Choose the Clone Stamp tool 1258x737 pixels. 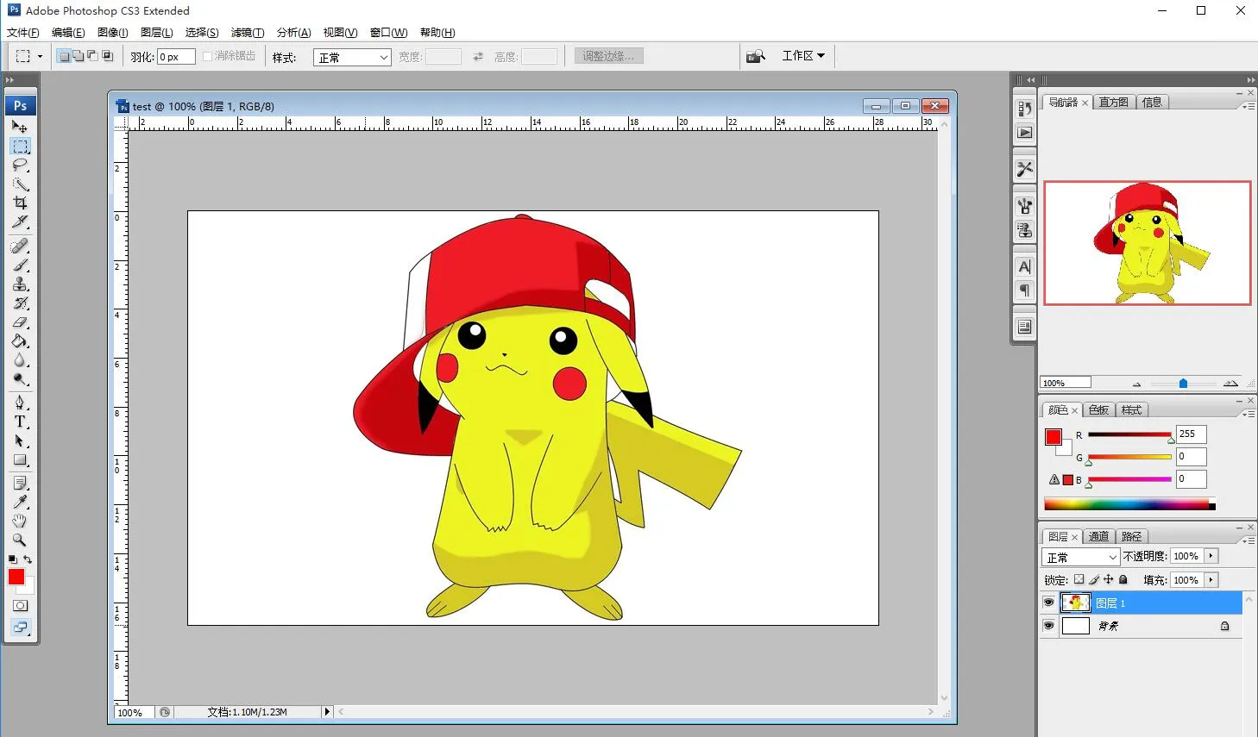pos(20,284)
